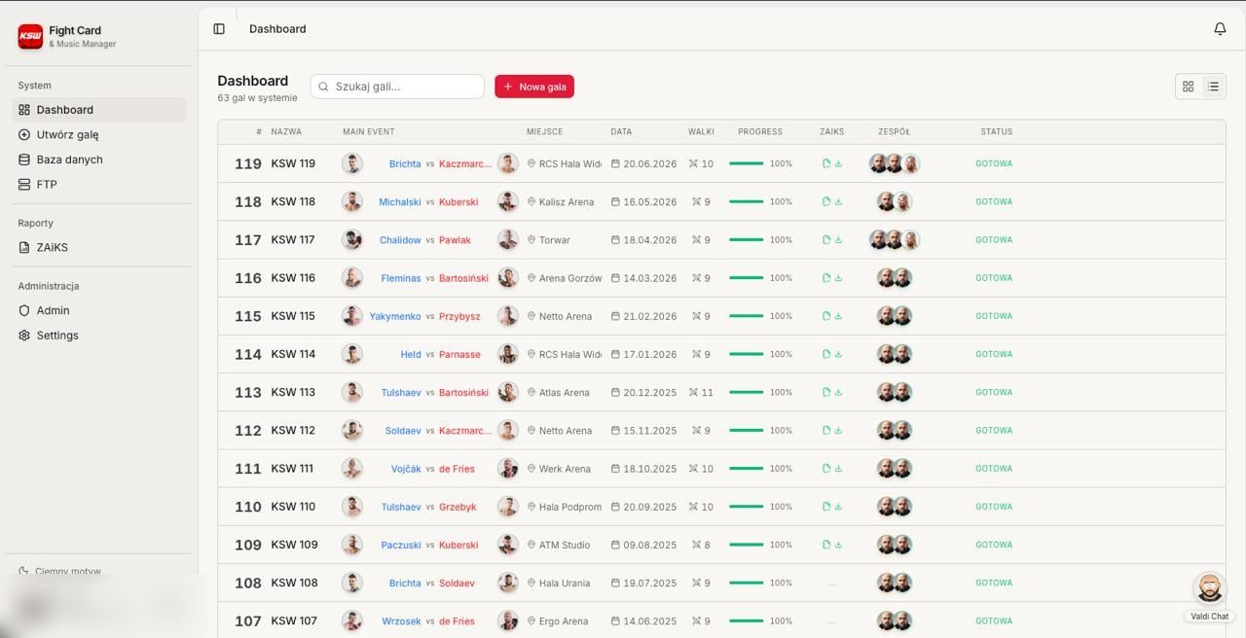Viewport: 1246px width, 638px height.
Task: Open the ZAiKS document for KSW 110
Action: coord(826,507)
